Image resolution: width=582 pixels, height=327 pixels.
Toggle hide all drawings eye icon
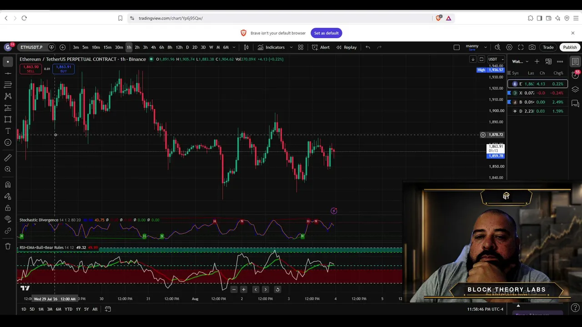click(x=8, y=219)
